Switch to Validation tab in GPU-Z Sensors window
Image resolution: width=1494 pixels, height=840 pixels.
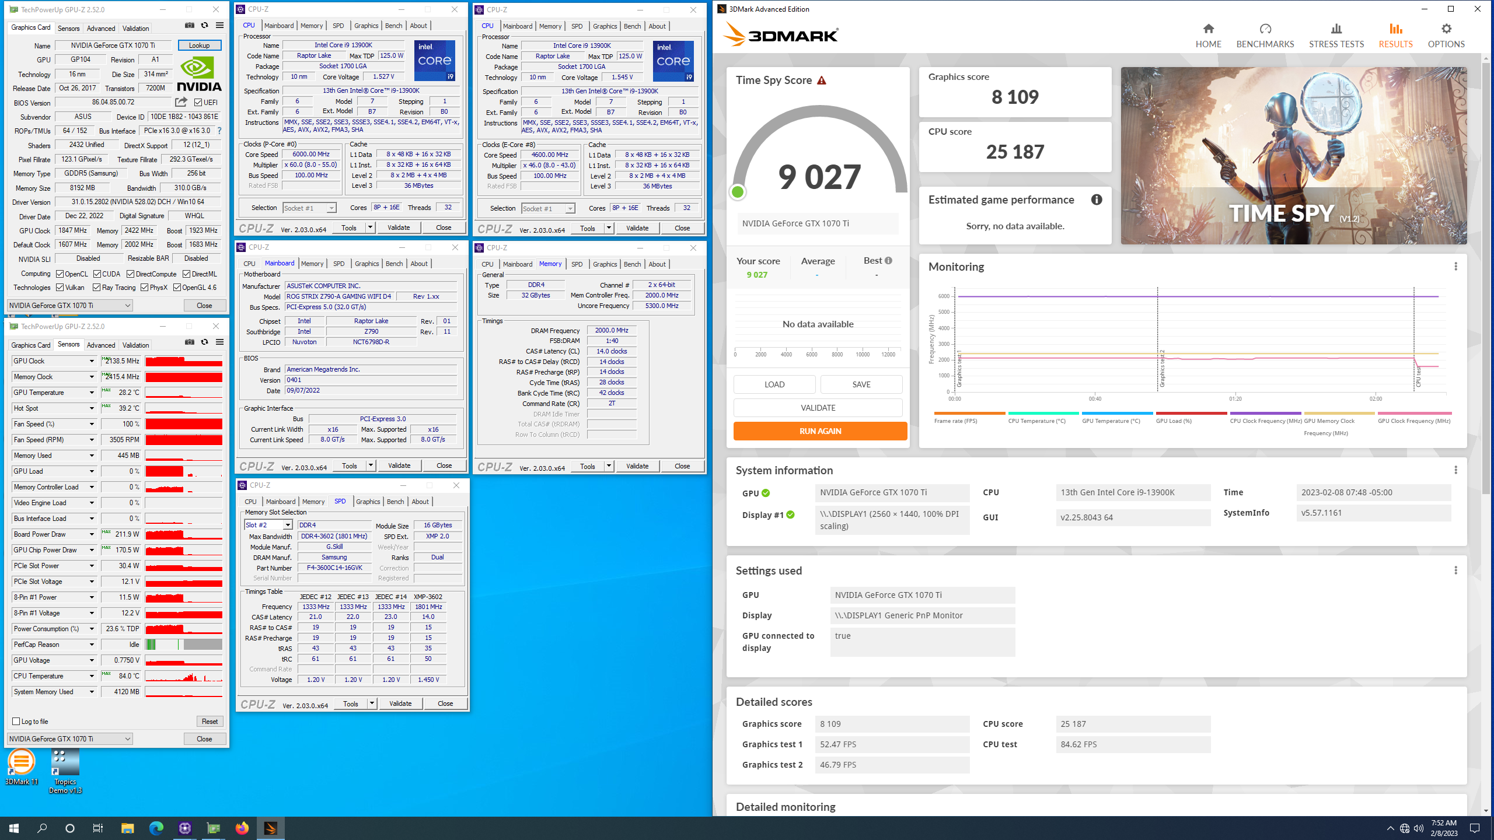pyautogui.click(x=135, y=345)
